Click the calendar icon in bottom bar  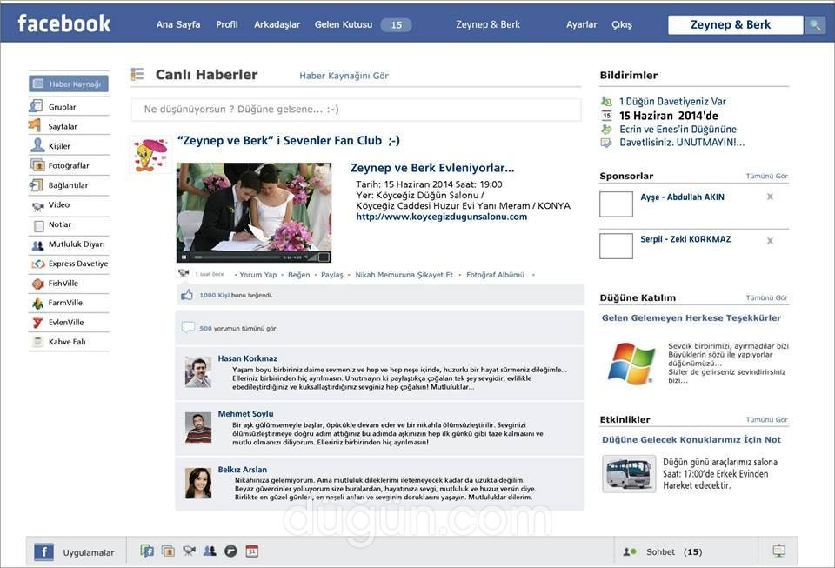coord(251,551)
